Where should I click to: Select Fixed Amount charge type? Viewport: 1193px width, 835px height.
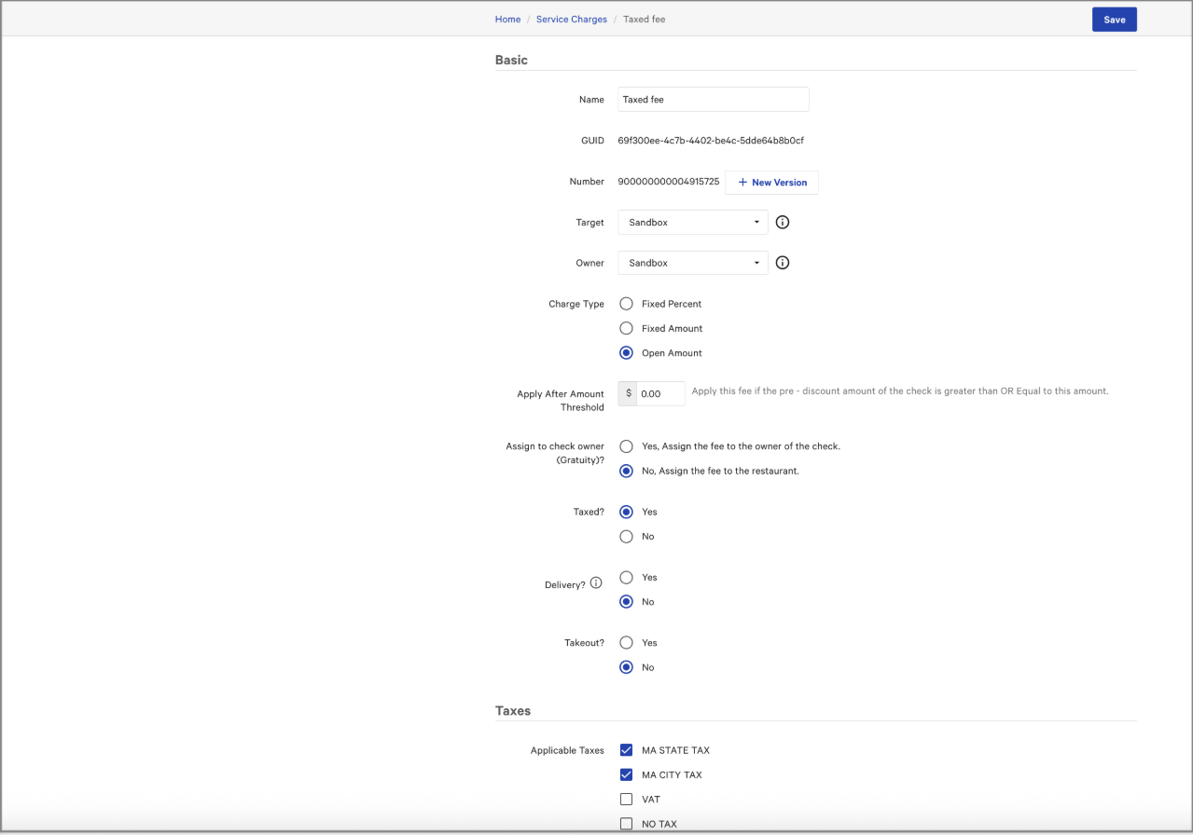point(627,328)
